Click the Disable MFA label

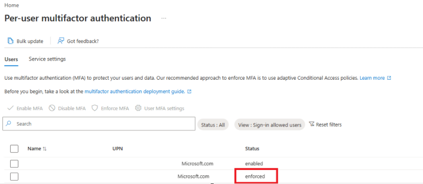(x=72, y=108)
